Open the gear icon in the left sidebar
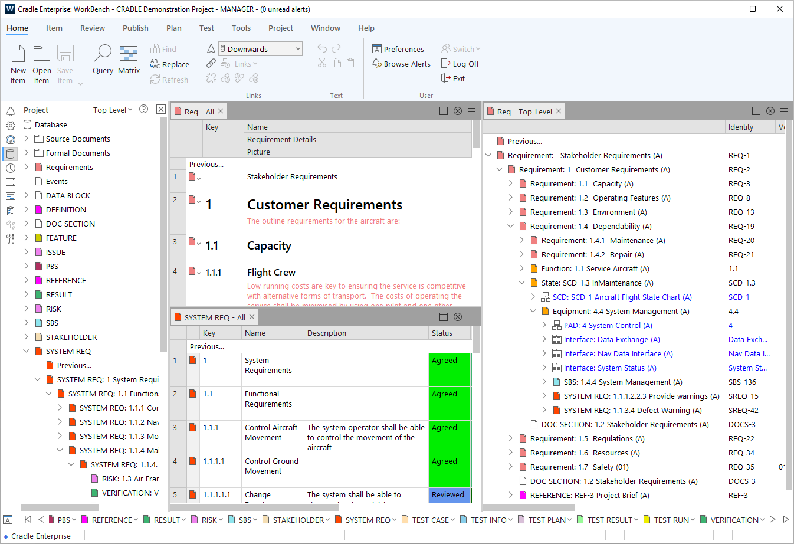 (11, 125)
